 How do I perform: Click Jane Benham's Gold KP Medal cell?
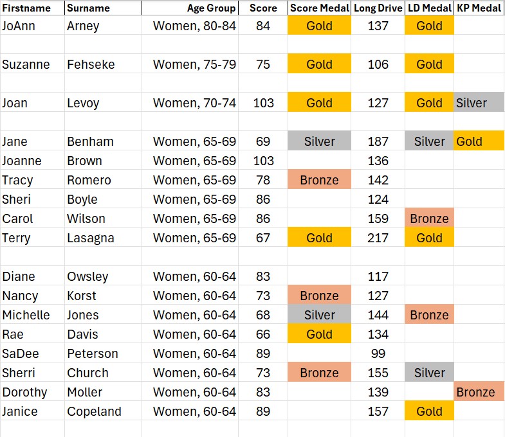tap(479, 141)
